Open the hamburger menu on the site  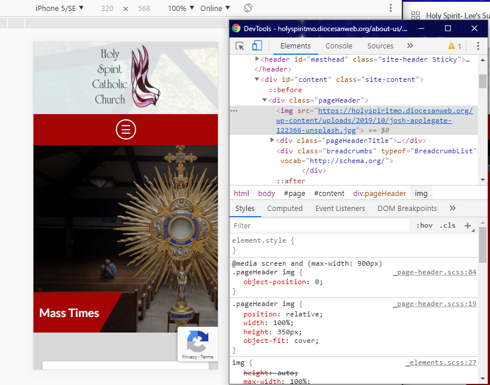click(126, 129)
